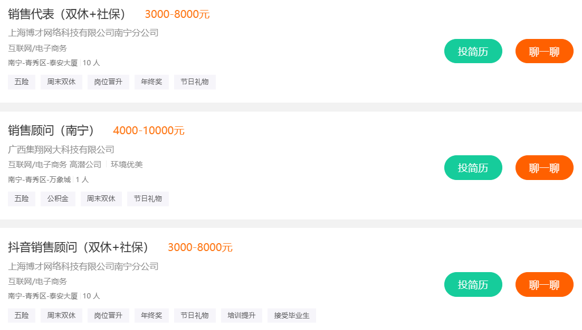Click 岗位晋升 tag in the 销售代表 listing
The width and height of the screenshot is (582, 330).
pyautogui.click(x=108, y=82)
